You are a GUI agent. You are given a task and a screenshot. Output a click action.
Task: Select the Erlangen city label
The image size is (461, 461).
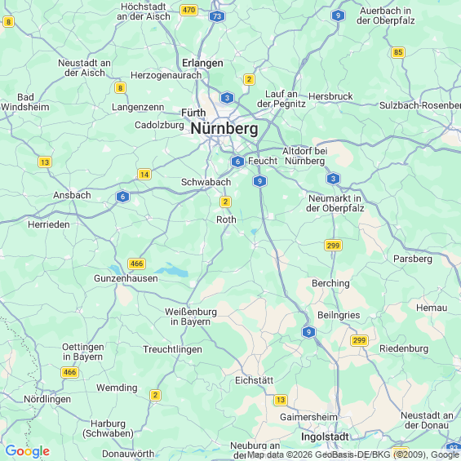[x=202, y=63]
